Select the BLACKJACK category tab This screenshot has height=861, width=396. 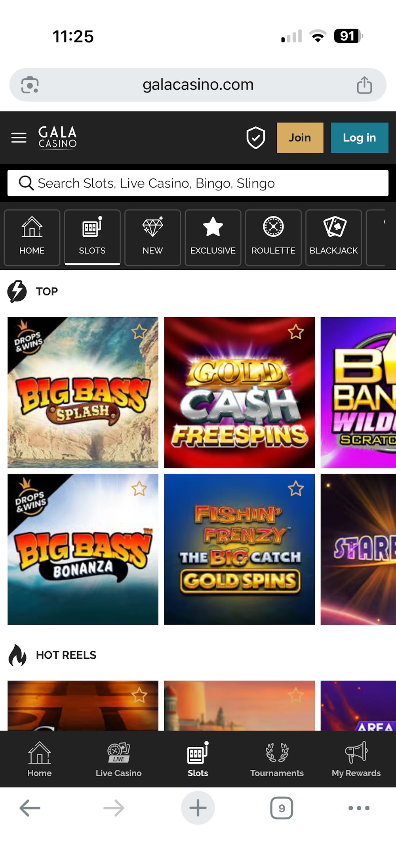click(334, 238)
